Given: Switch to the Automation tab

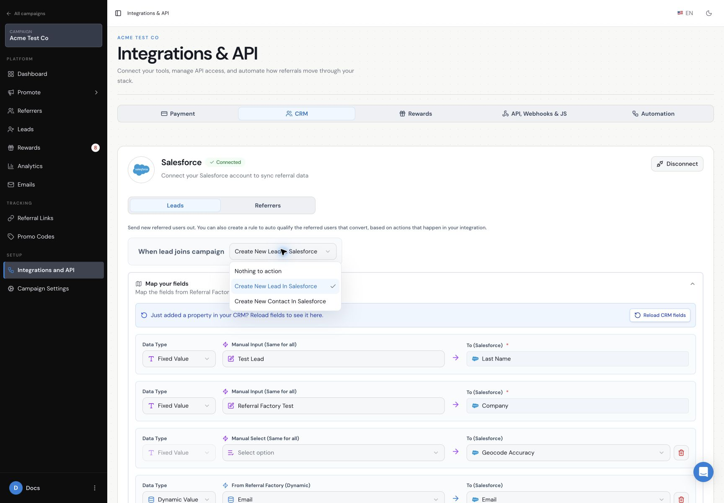Looking at the screenshot, I should (653, 114).
